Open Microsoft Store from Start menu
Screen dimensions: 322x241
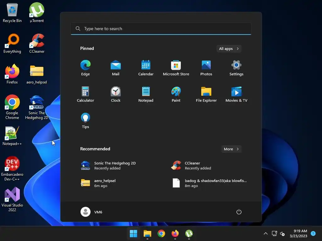(176, 68)
